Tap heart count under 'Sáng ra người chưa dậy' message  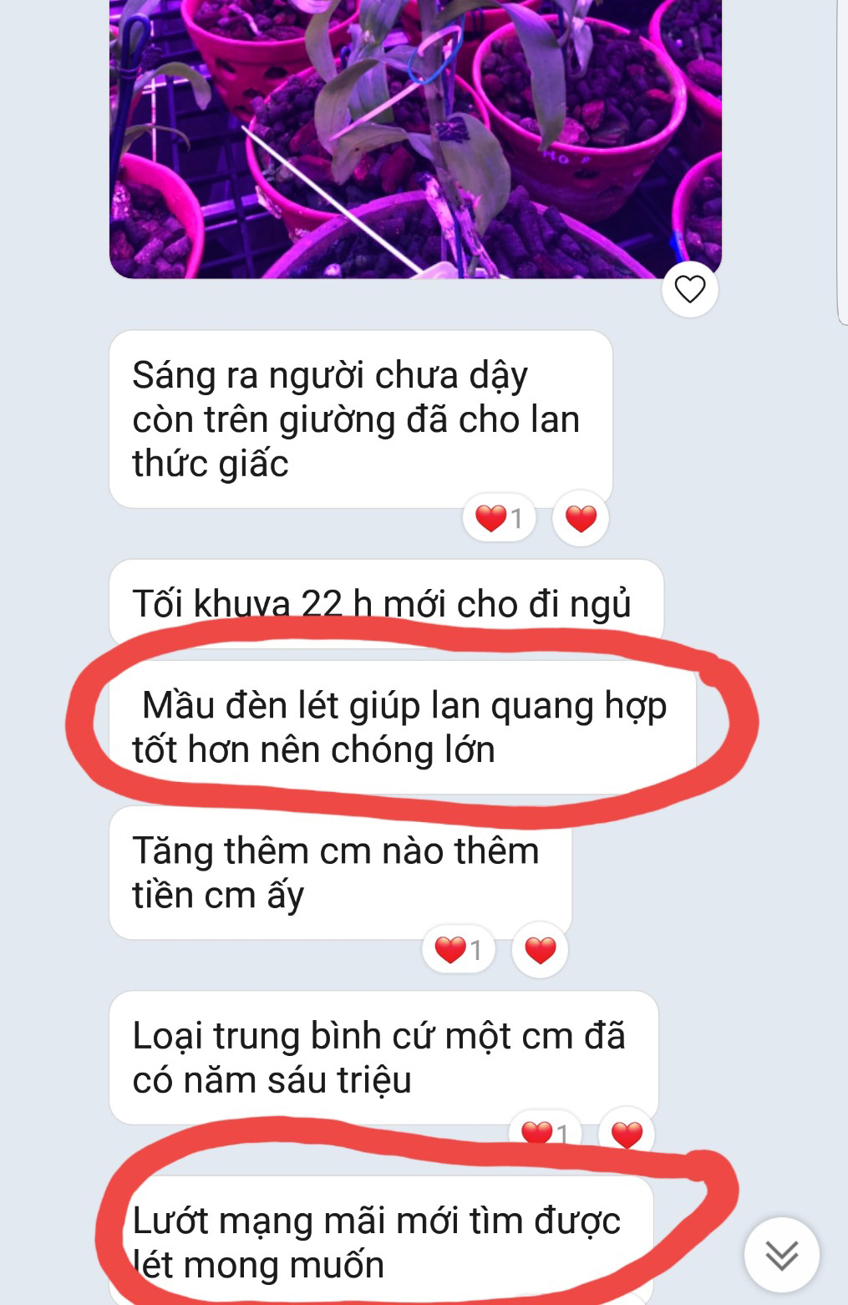click(x=499, y=518)
